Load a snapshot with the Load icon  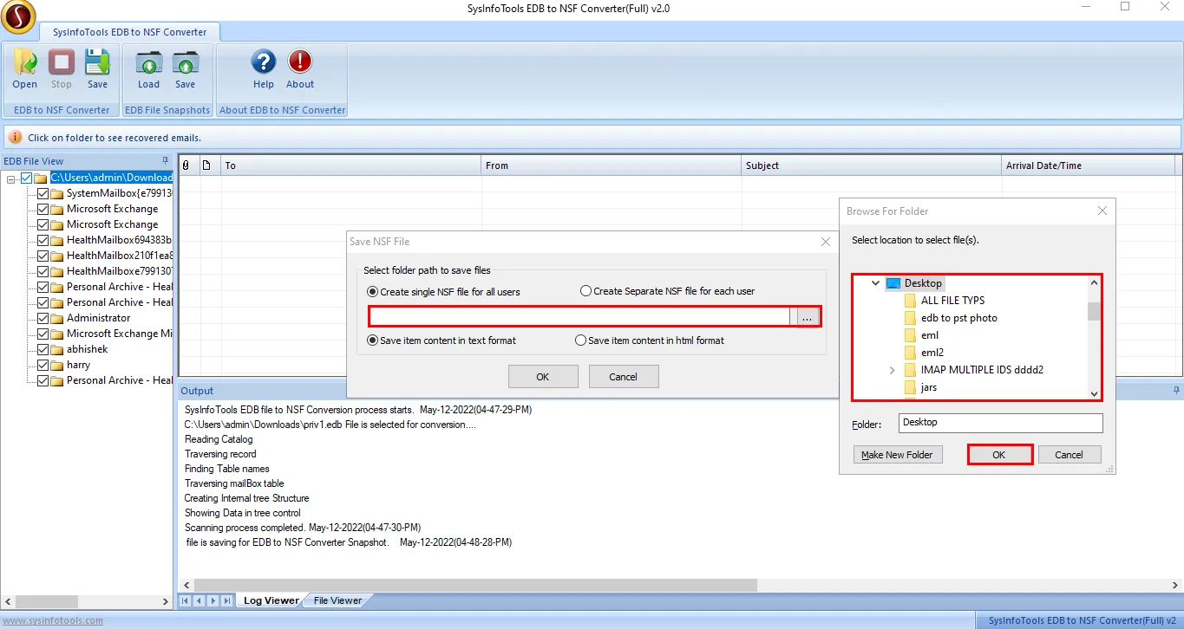point(148,68)
